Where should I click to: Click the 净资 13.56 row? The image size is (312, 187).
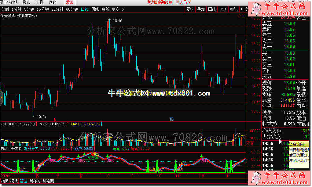pos(279,118)
